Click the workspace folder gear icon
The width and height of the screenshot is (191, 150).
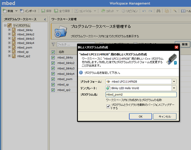pos(60,32)
